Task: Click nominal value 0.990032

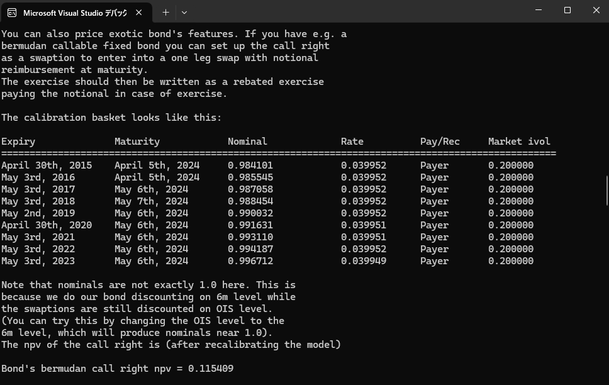Action: pyautogui.click(x=250, y=213)
